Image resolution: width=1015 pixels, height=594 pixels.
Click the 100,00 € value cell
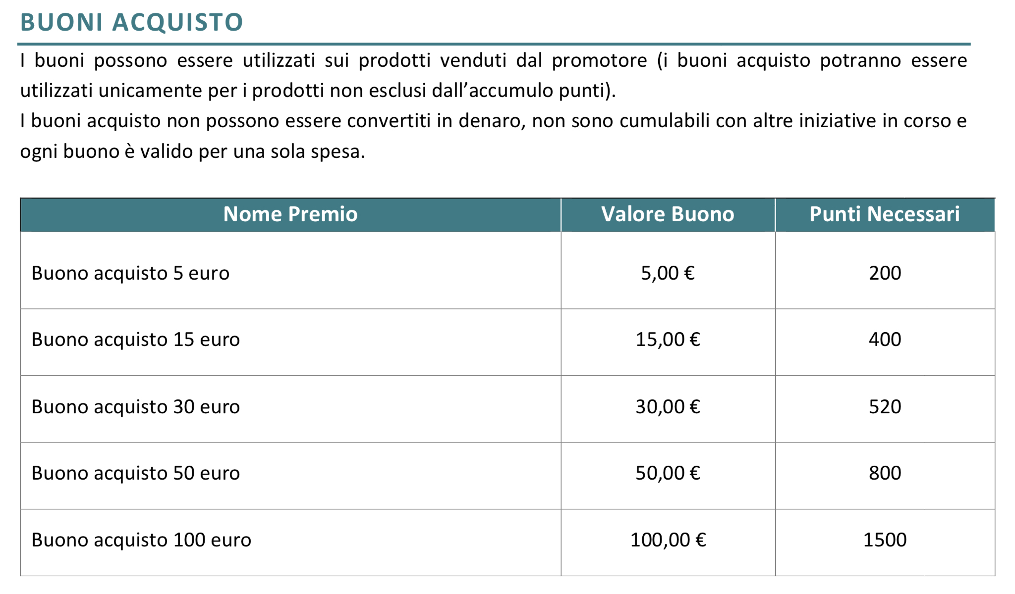pyautogui.click(x=668, y=540)
